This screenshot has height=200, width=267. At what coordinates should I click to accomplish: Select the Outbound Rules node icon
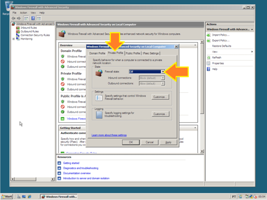click(x=18, y=31)
